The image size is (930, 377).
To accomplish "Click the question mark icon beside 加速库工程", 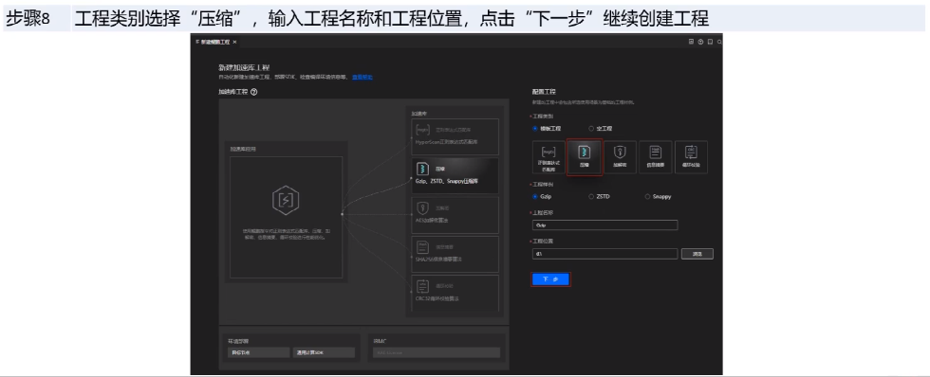I will click(x=254, y=92).
